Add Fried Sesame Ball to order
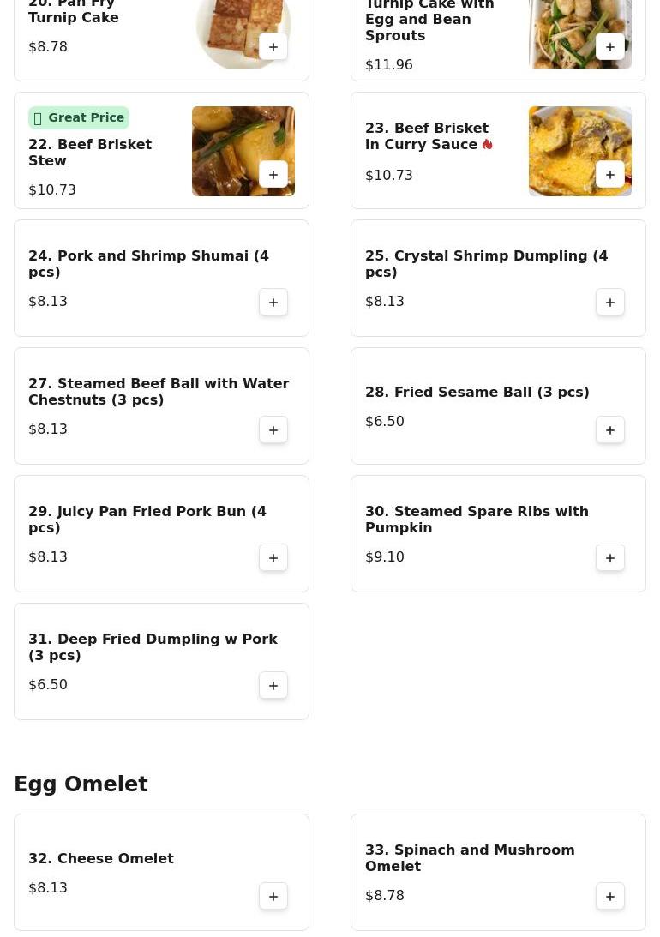Screen dimensions: 660x937 610,430
